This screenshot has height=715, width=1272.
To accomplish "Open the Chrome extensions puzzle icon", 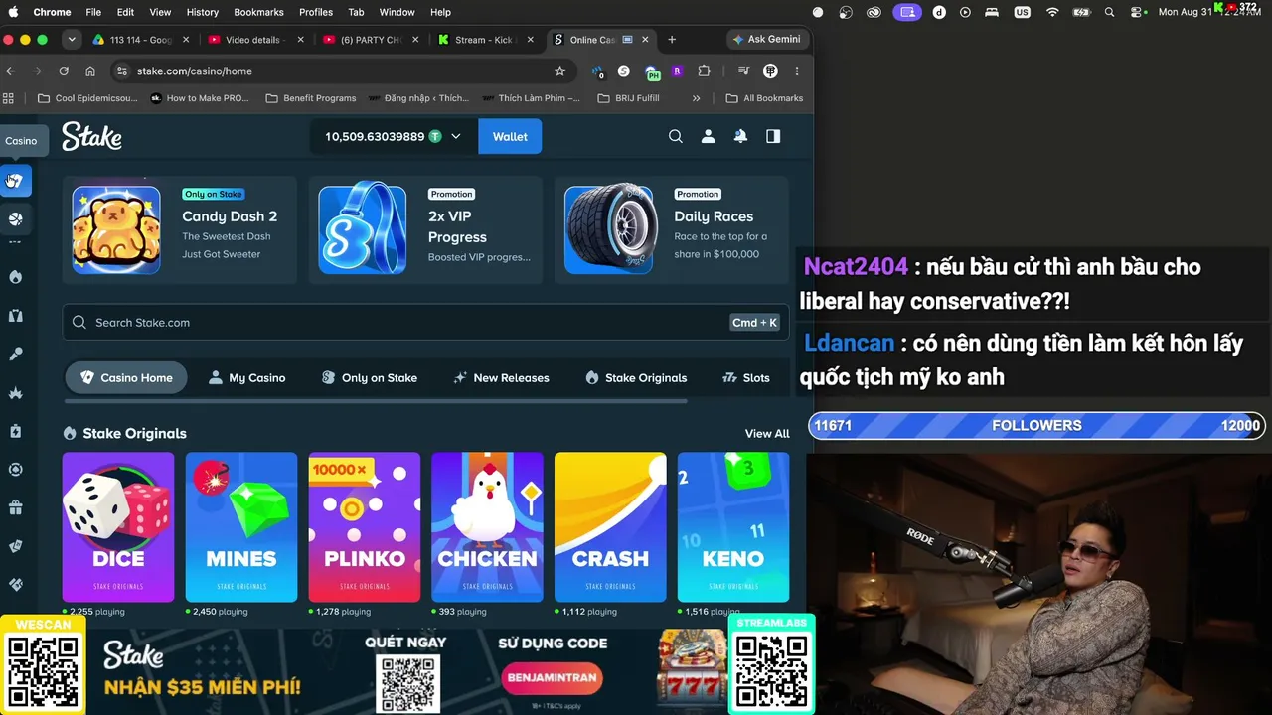I will click(x=705, y=71).
